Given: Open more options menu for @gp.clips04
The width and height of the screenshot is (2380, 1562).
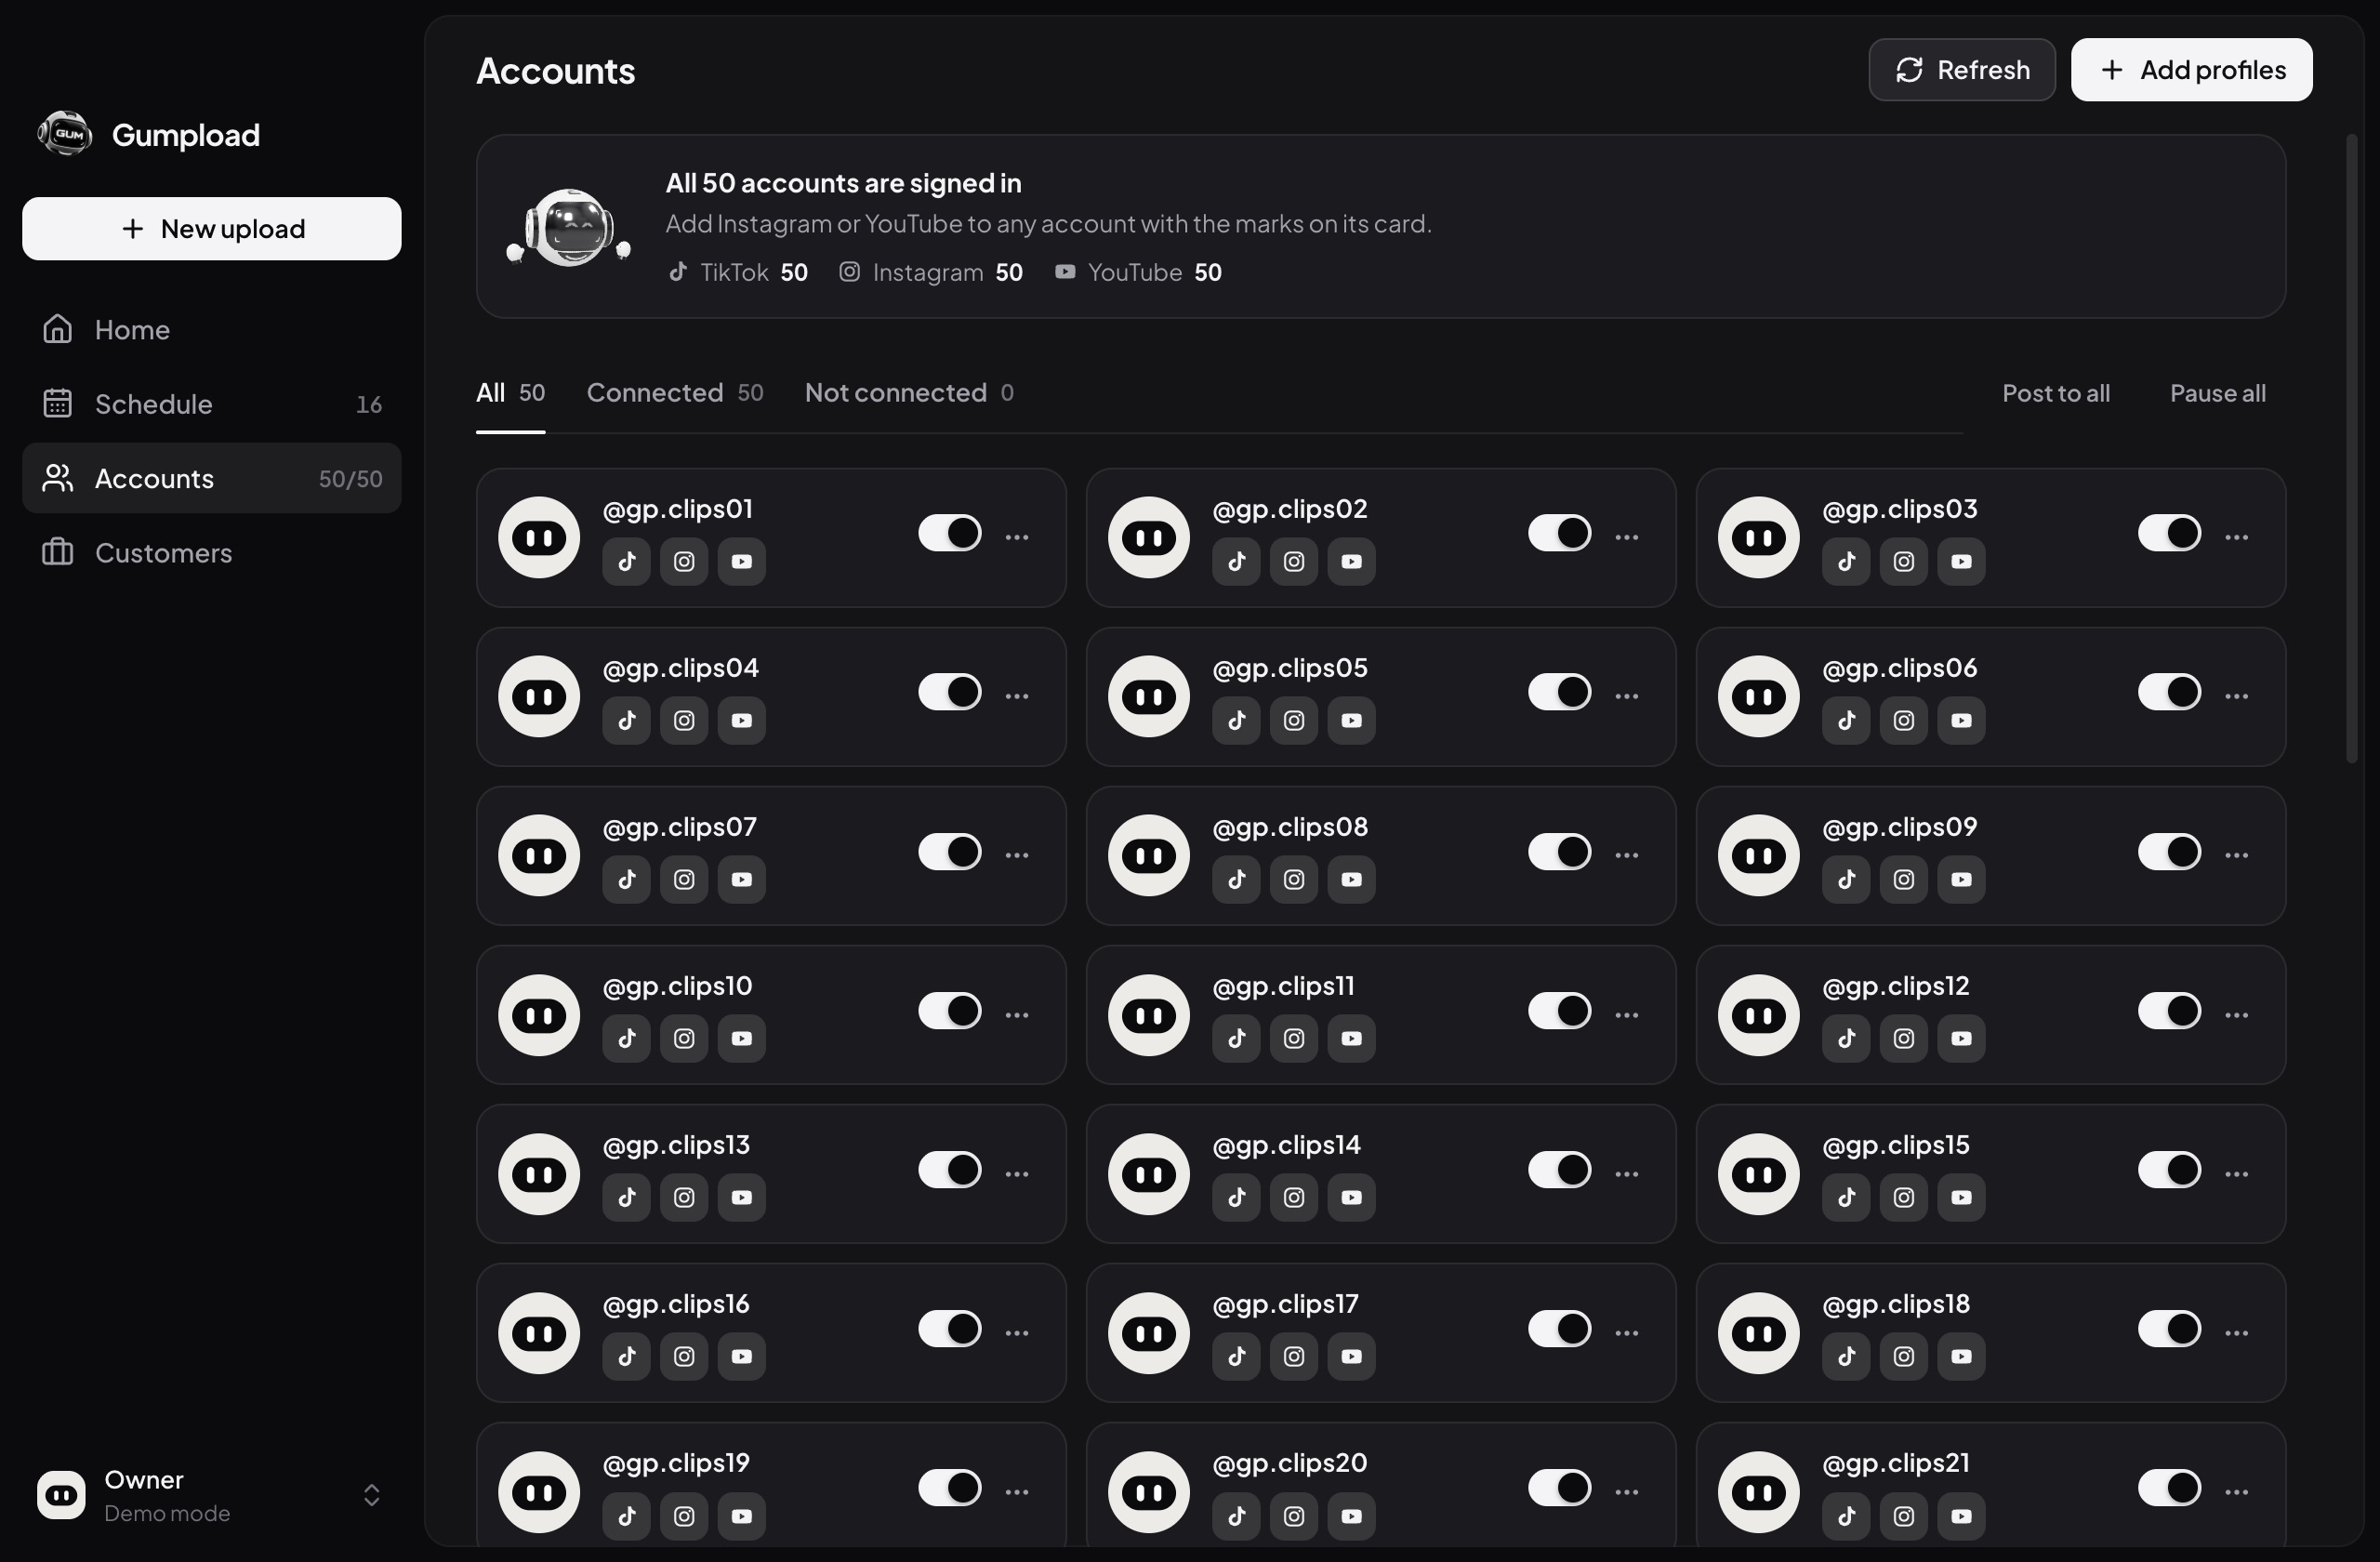Looking at the screenshot, I should 1017,696.
